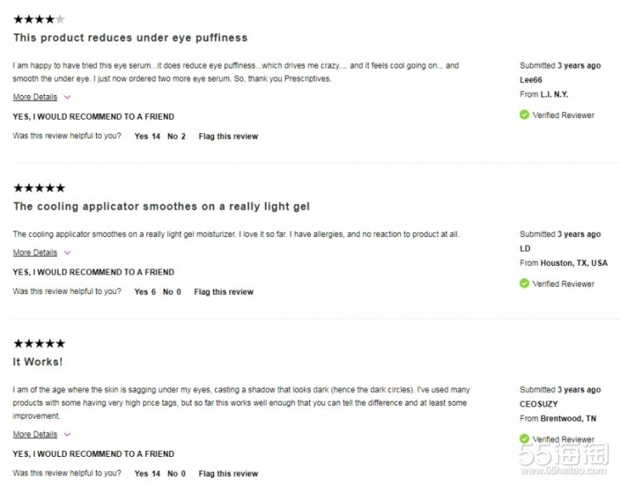
Task: Click LD's green Verified Reviewer checkmark
Action: (x=524, y=283)
